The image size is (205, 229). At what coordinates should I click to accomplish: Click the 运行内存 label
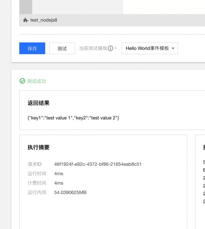pyautogui.click(x=37, y=192)
